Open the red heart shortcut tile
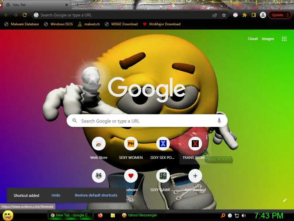 (131, 176)
